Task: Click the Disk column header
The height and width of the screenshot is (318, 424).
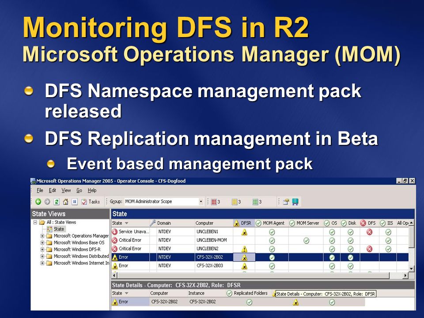Action: pyautogui.click(x=350, y=223)
